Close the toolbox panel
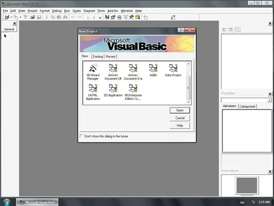Viewport: 274px width, 206px height. click(15, 24)
